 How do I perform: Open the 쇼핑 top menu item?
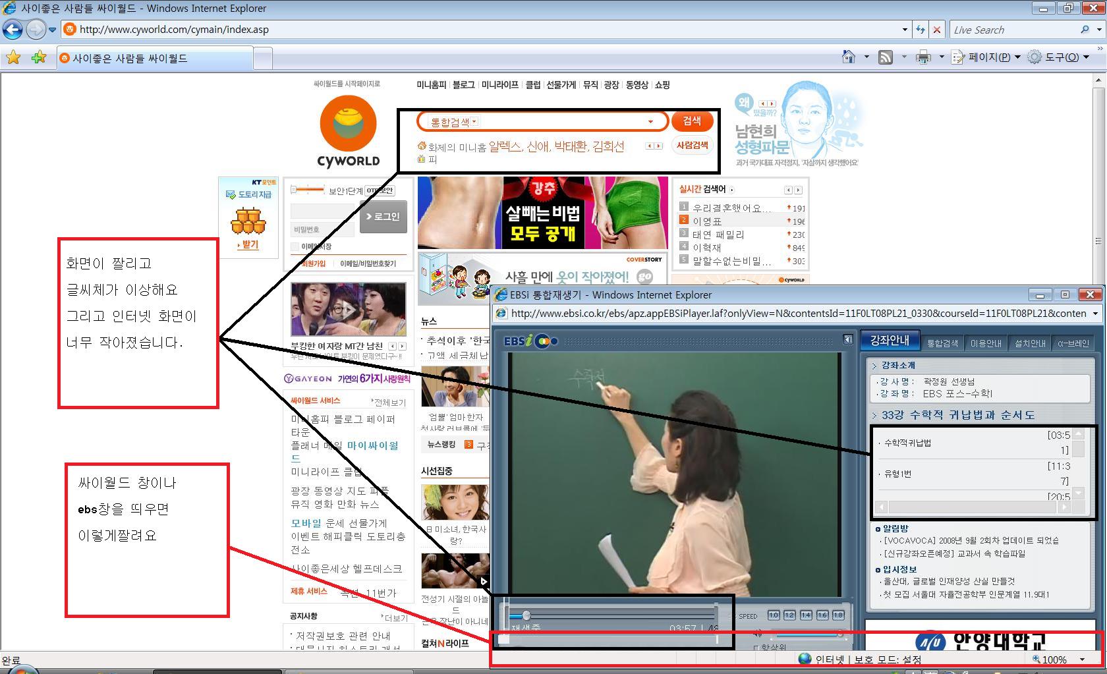[662, 85]
